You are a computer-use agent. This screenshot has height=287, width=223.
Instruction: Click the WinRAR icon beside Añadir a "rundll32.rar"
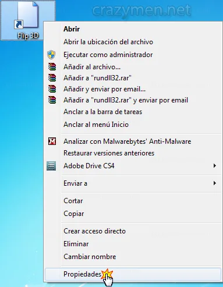pos(52,78)
